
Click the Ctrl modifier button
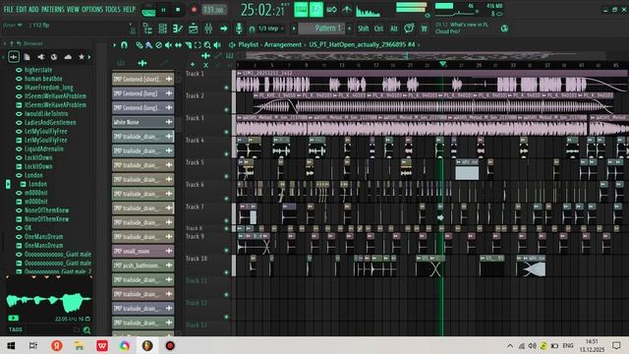(x=378, y=29)
